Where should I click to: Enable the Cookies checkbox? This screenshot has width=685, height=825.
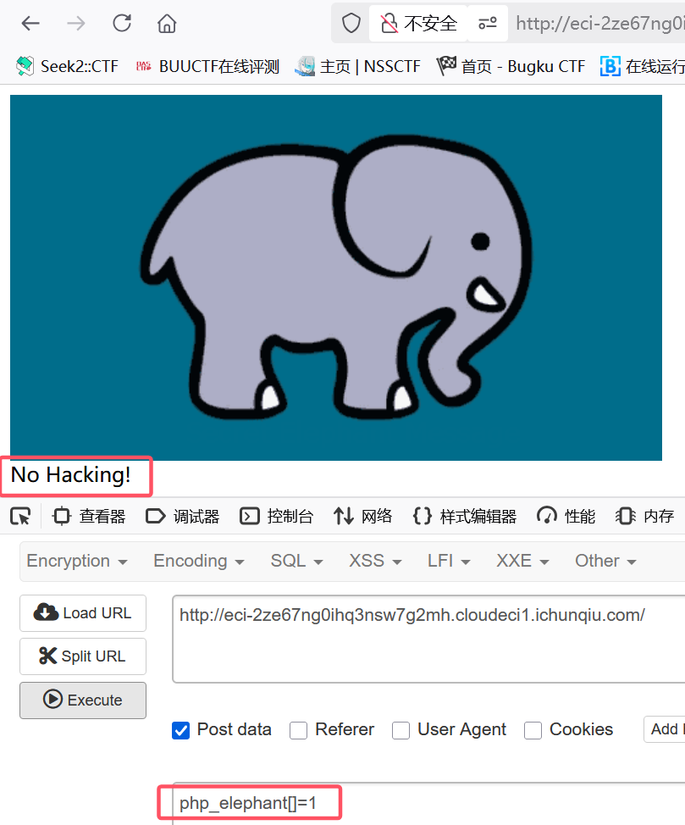pos(533,730)
